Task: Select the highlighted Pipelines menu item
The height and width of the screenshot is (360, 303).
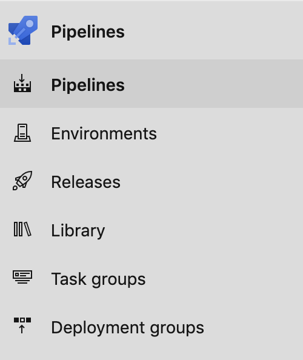Action: tap(151, 84)
